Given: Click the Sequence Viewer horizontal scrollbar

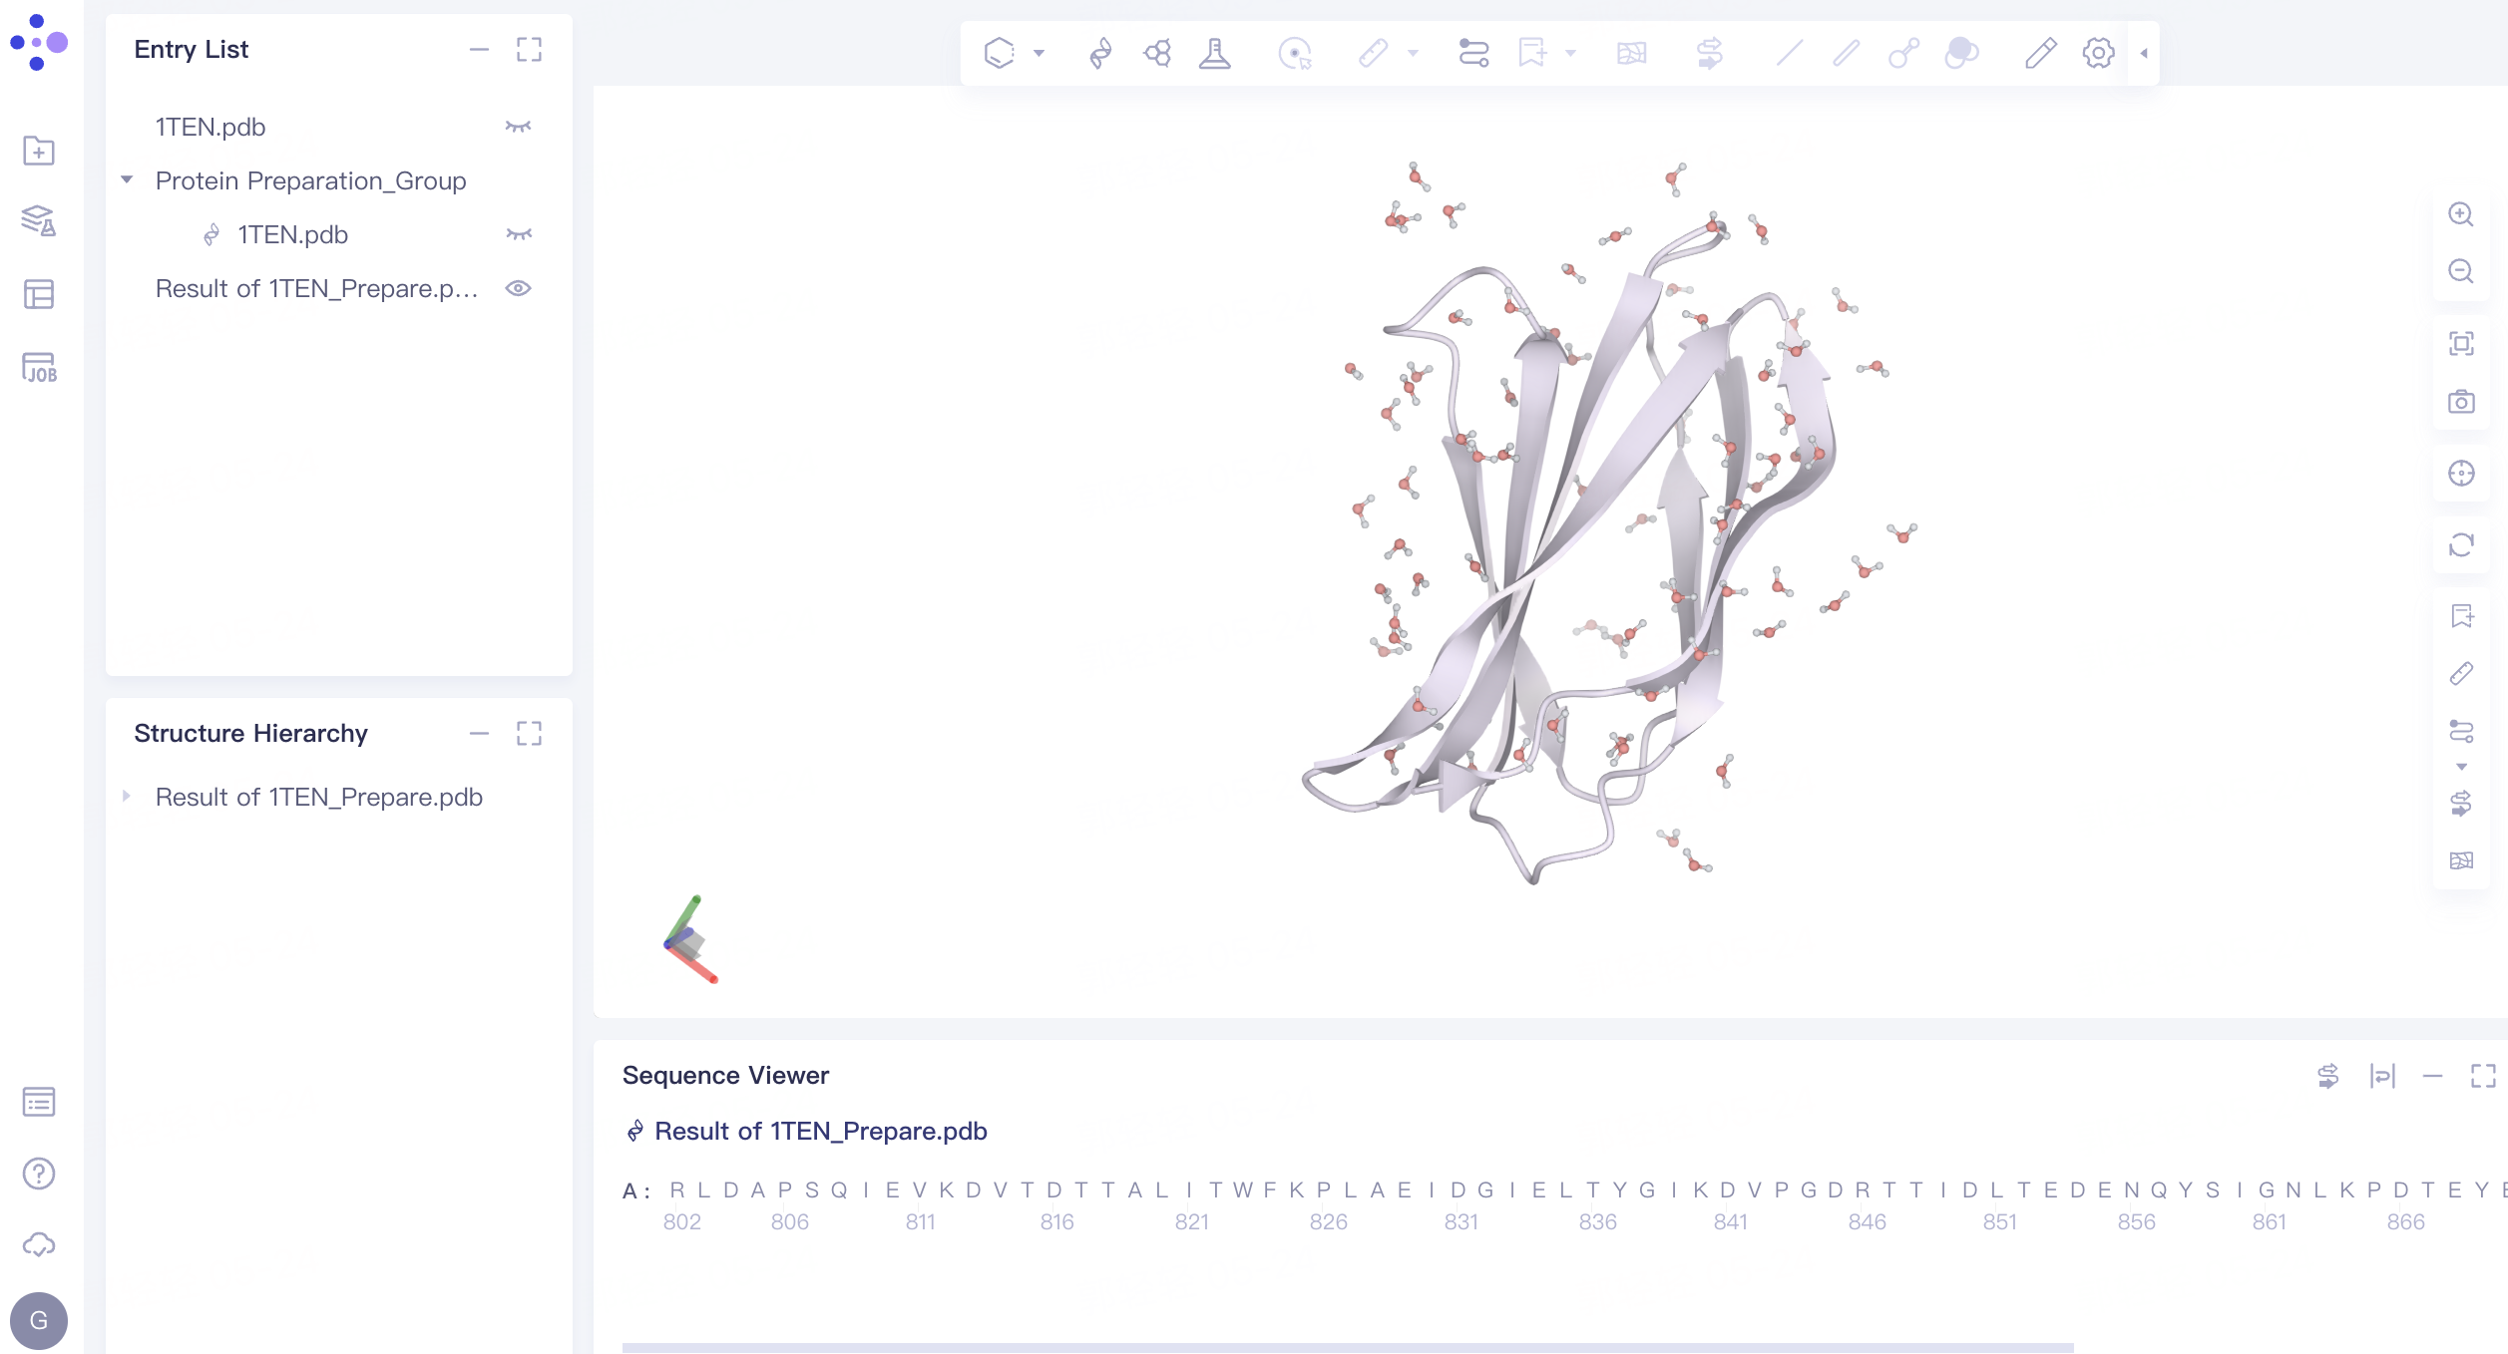Looking at the screenshot, I should [x=1347, y=1347].
